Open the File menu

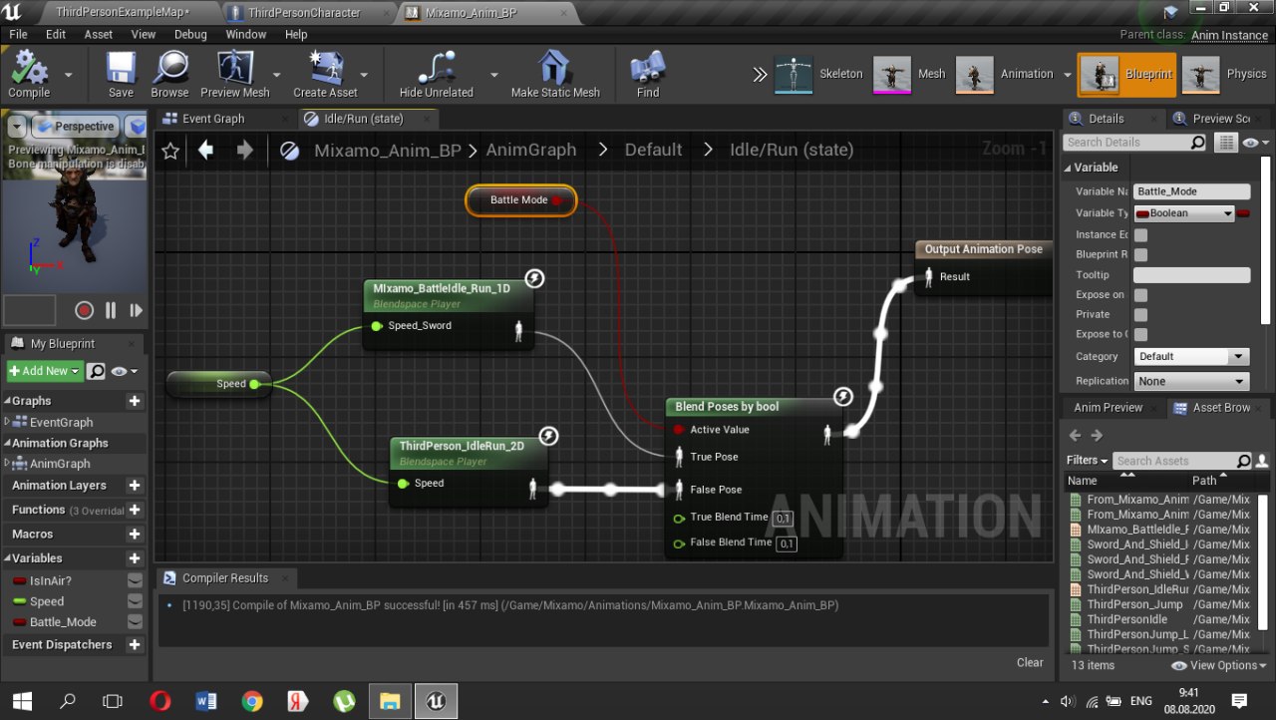18,34
